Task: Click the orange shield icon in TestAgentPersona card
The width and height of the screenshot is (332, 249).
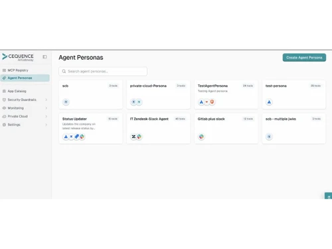Action: coord(212,102)
